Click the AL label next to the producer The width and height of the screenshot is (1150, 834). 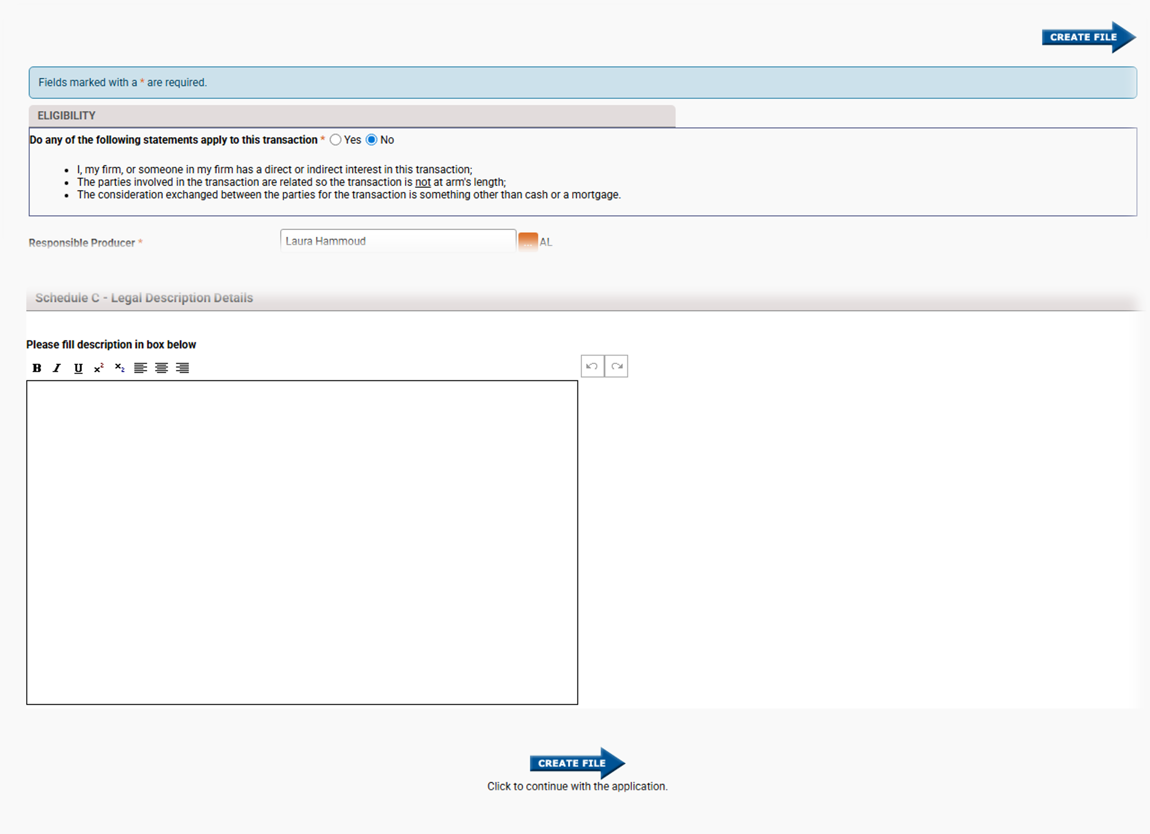point(546,242)
